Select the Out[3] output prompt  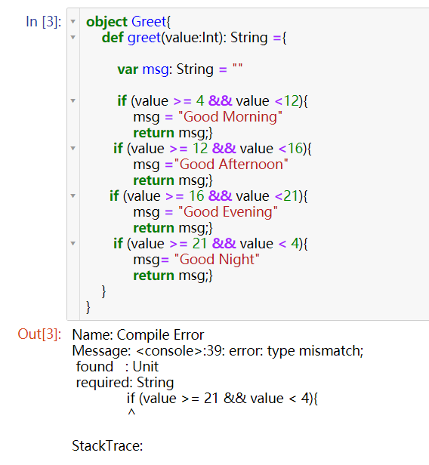click(x=39, y=334)
